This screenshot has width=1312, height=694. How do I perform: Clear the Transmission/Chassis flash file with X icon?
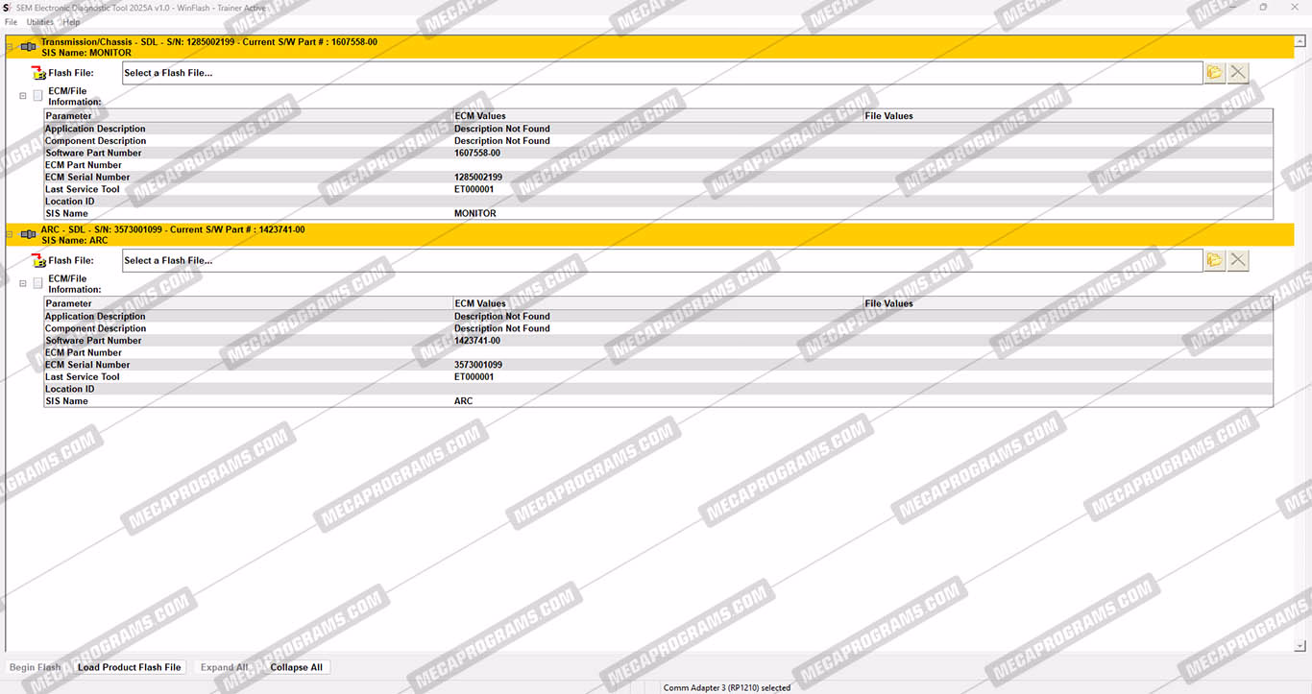[1238, 73]
